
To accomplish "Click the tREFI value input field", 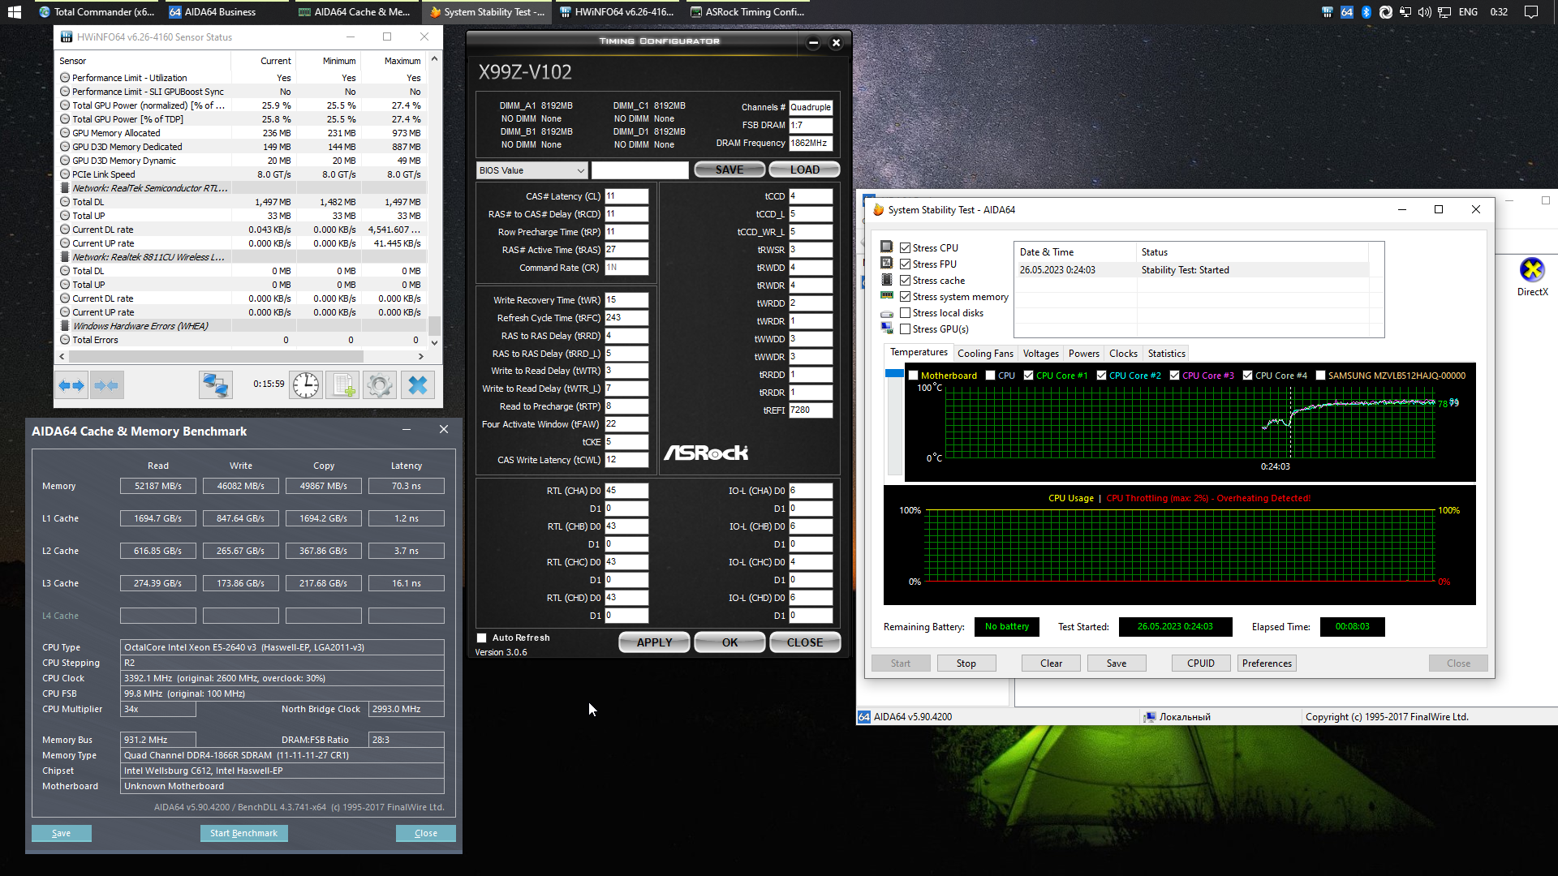I will (x=810, y=410).
